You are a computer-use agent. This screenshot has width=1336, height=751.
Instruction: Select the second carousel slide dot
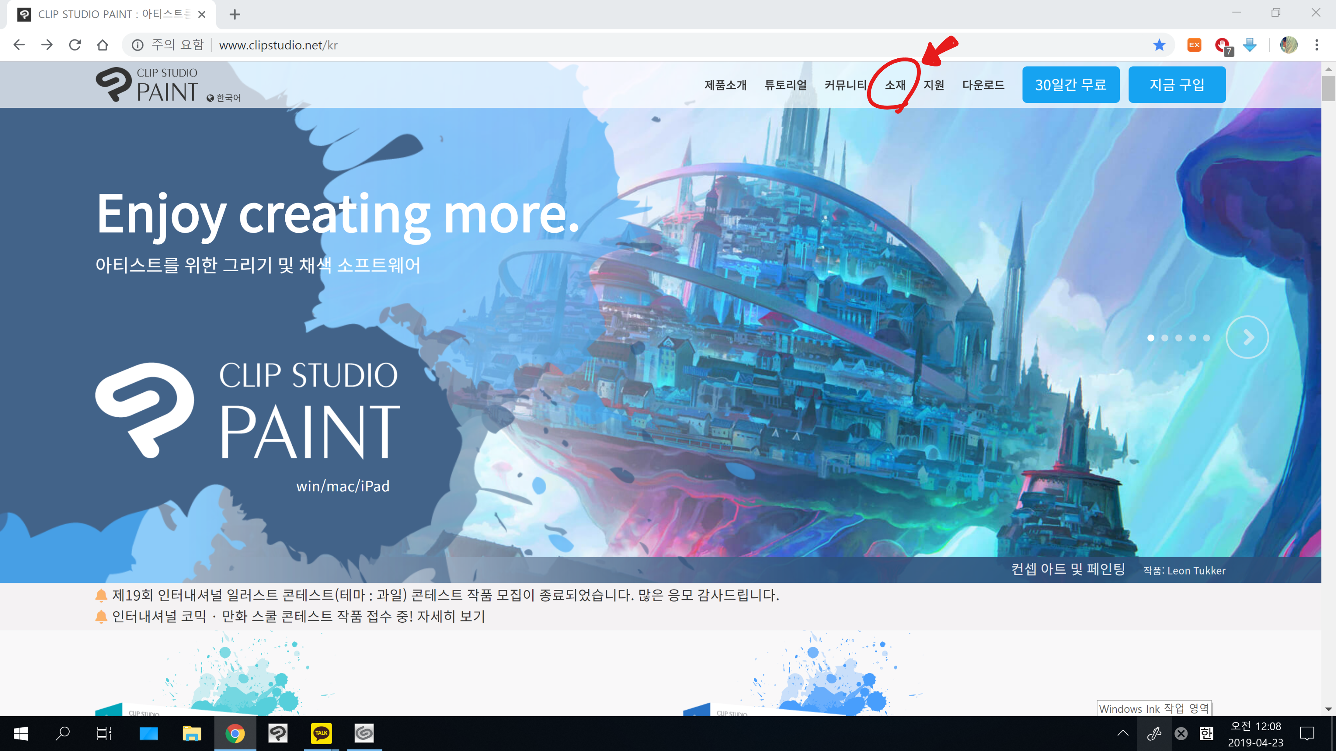point(1165,338)
